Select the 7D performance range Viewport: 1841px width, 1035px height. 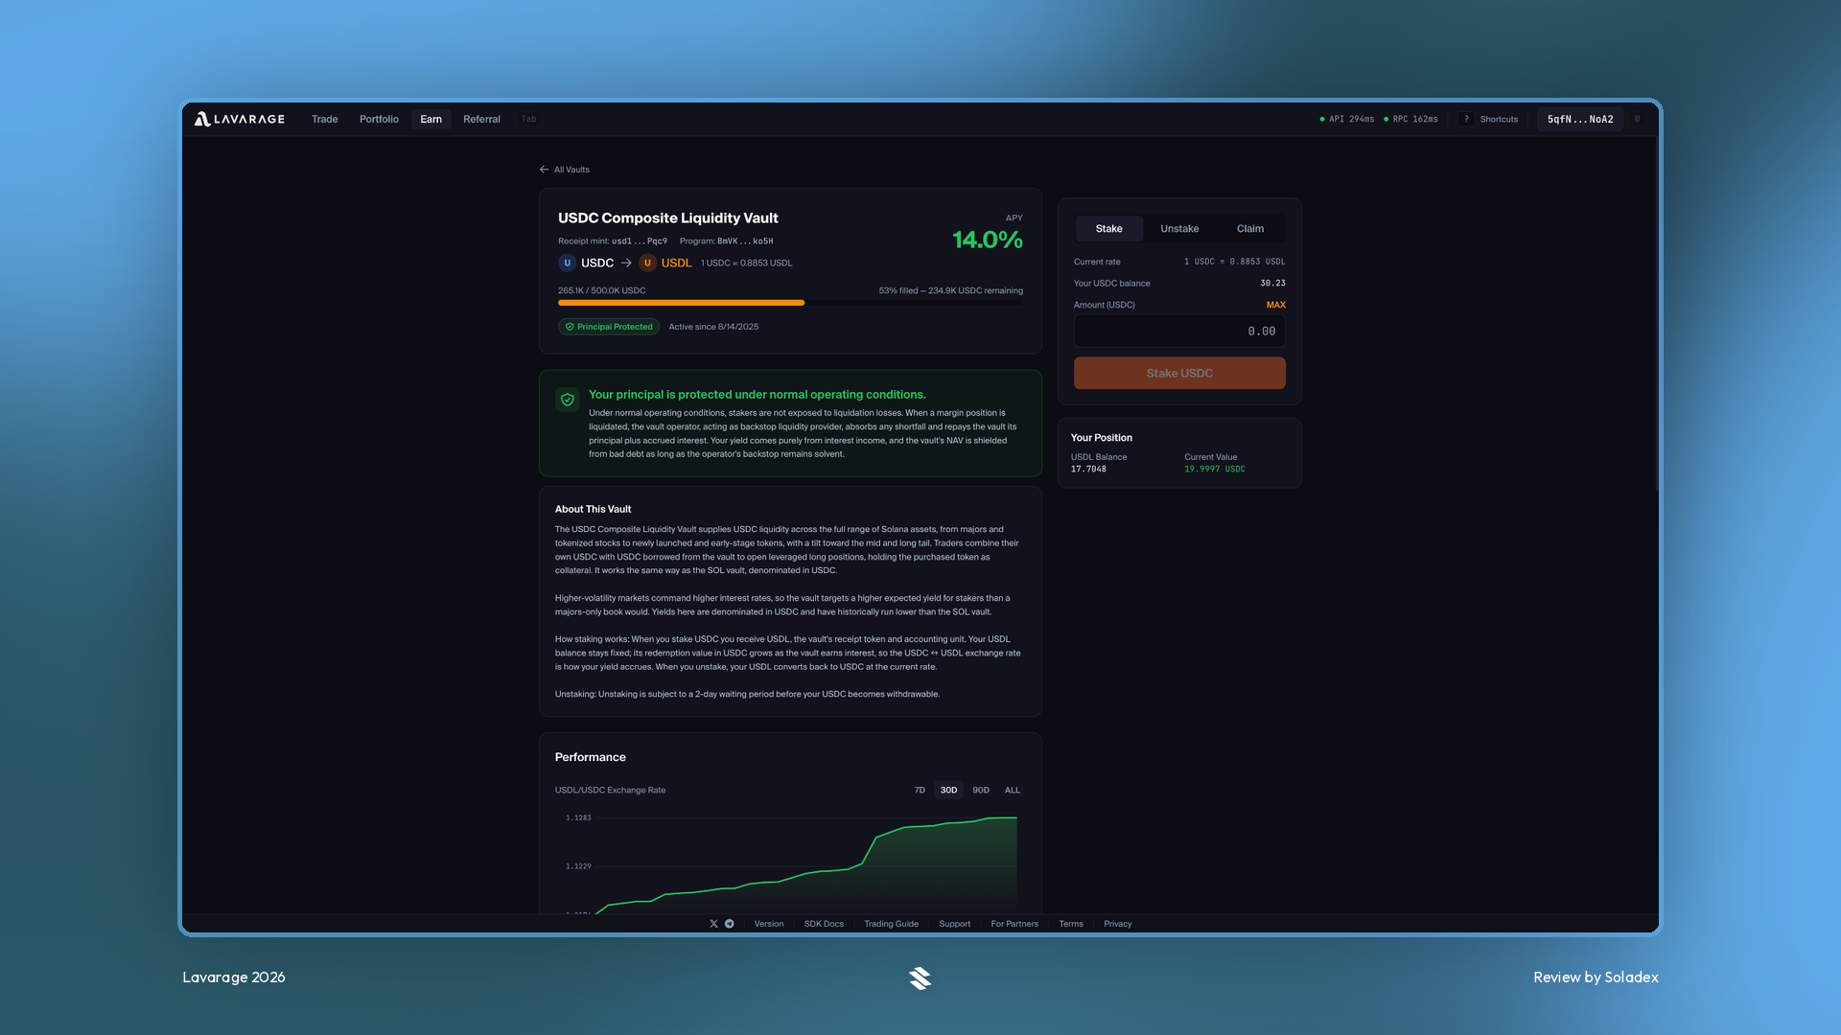click(920, 791)
